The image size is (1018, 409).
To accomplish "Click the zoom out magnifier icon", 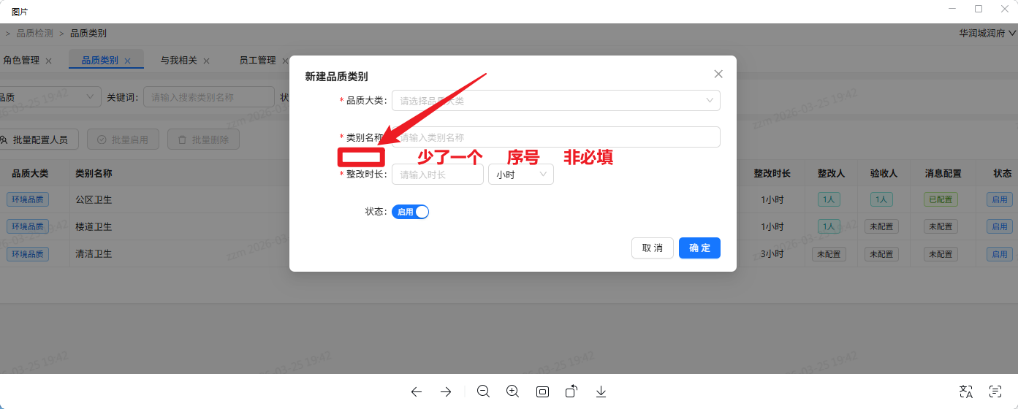I will tap(483, 391).
